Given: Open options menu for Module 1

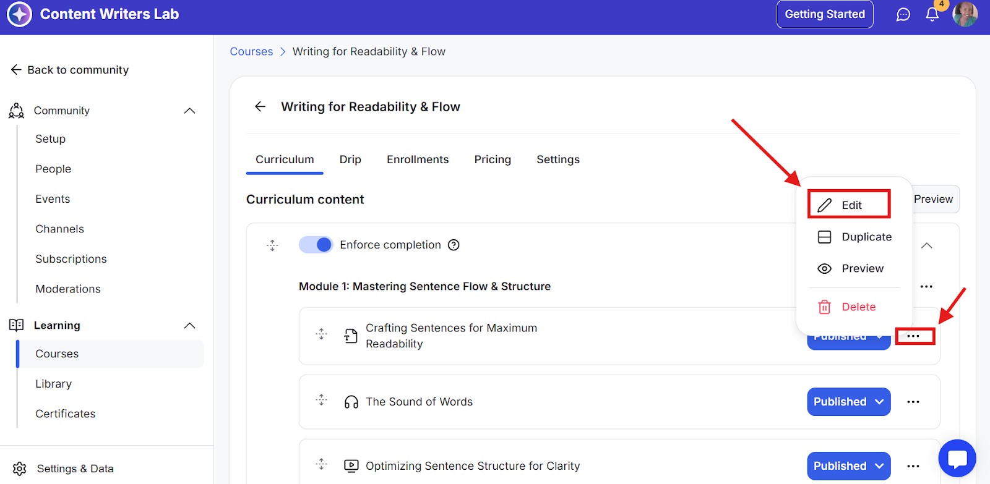Looking at the screenshot, I should [x=926, y=286].
